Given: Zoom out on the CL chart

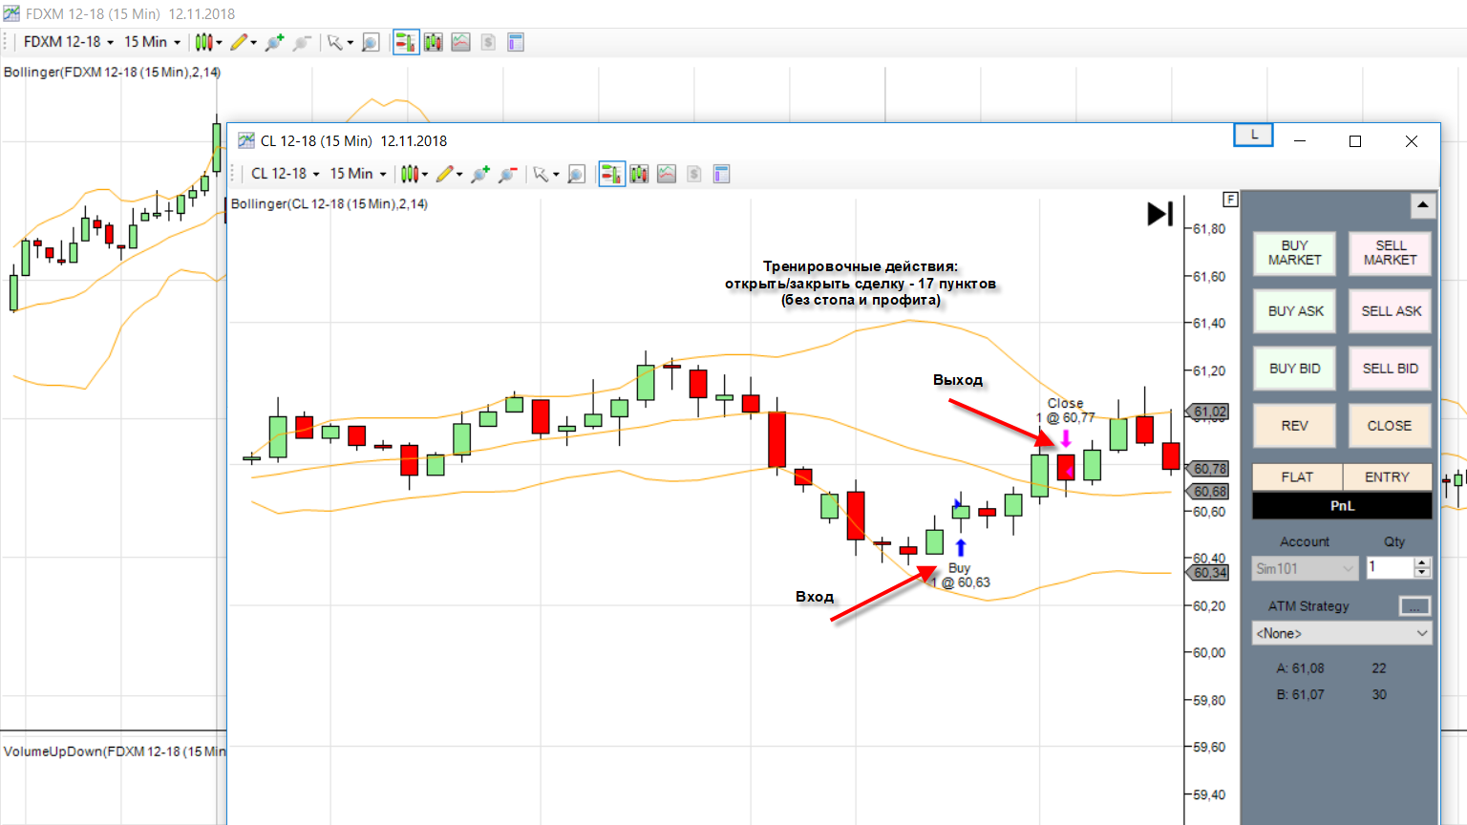Looking at the screenshot, I should coord(507,174).
